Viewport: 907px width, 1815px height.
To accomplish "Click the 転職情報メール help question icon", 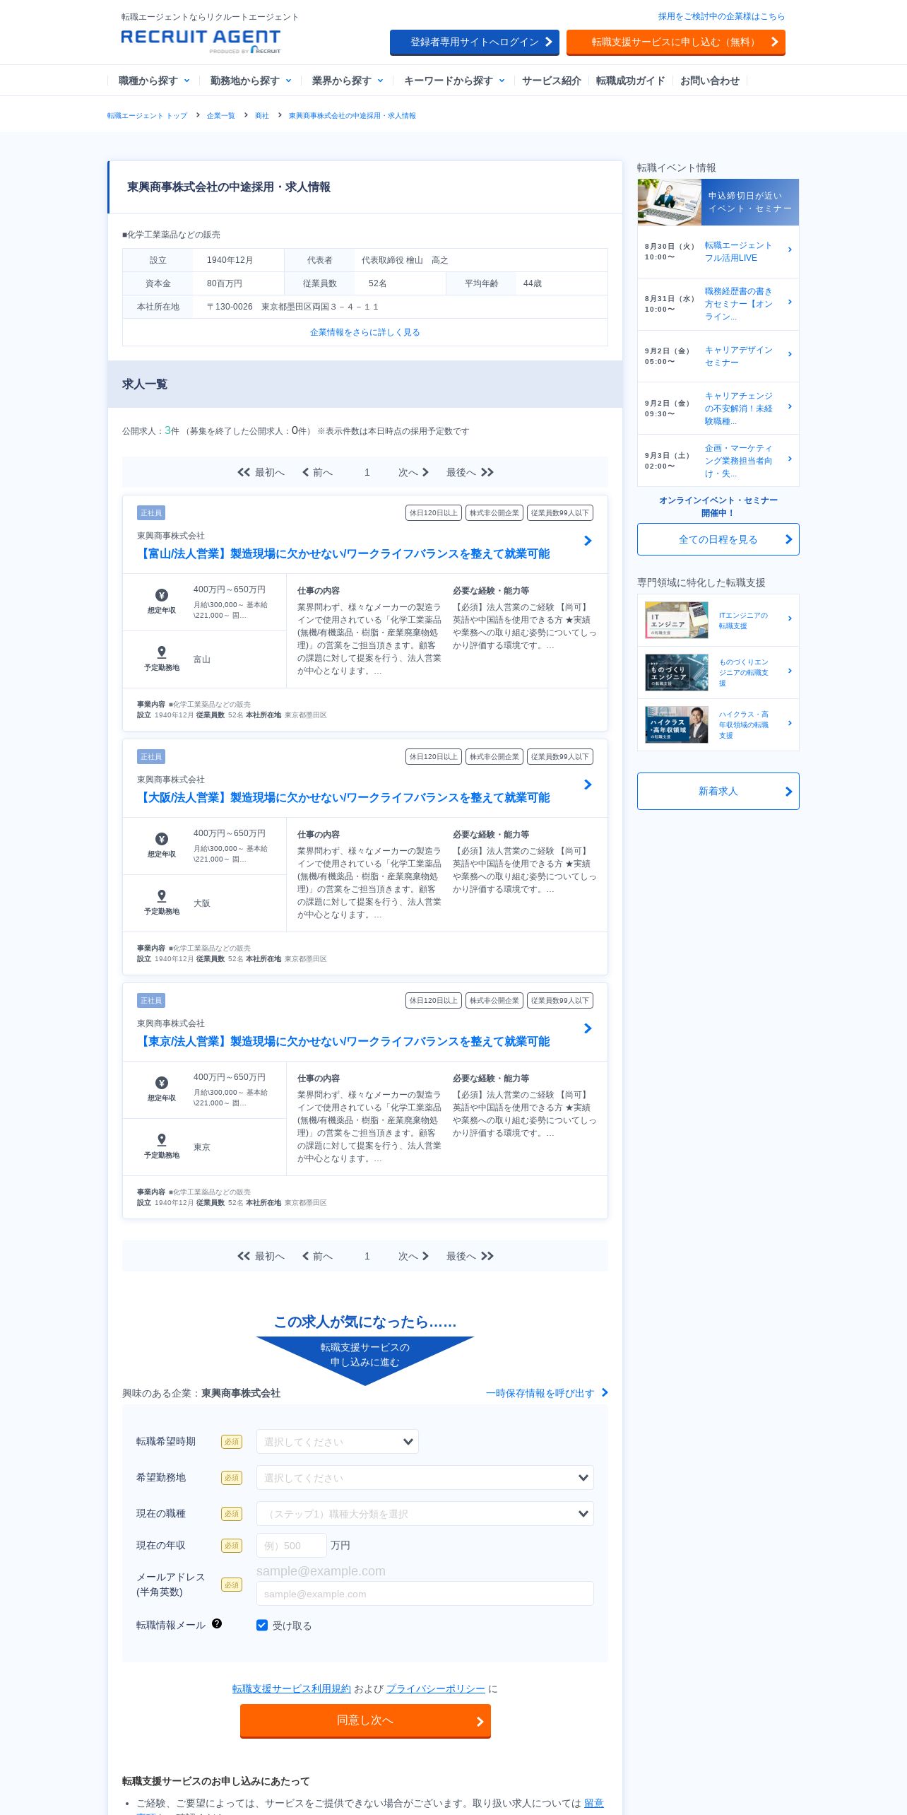I will pos(217,1624).
